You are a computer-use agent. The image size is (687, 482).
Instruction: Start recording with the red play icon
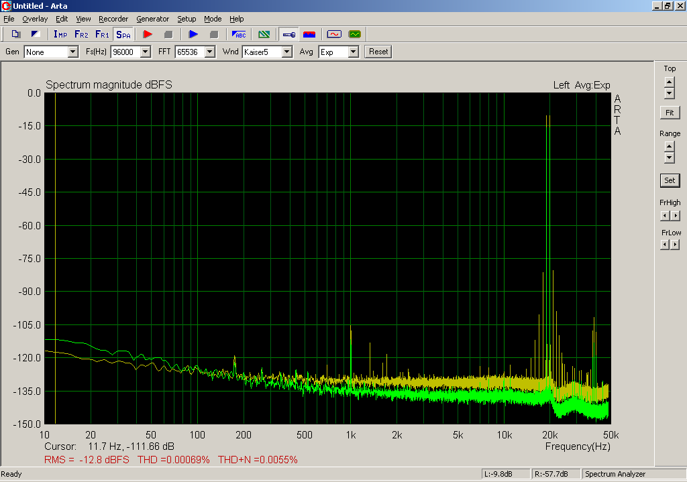coord(148,34)
